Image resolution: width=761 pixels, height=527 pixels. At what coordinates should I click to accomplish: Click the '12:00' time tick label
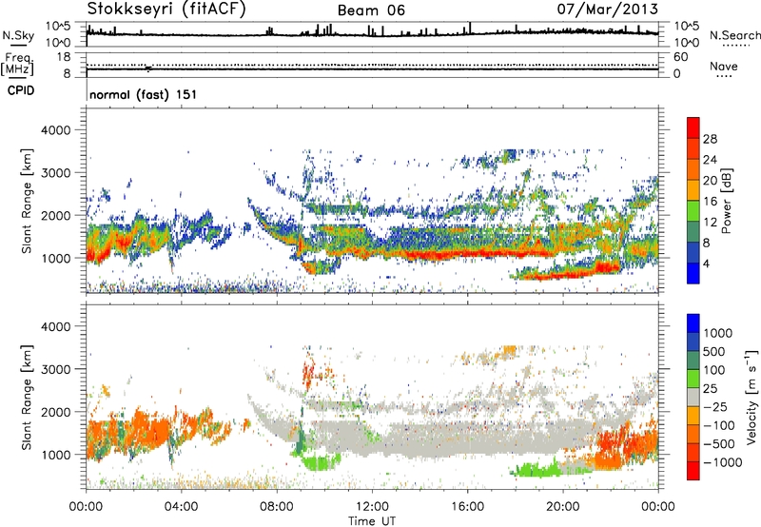(x=372, y=507)
